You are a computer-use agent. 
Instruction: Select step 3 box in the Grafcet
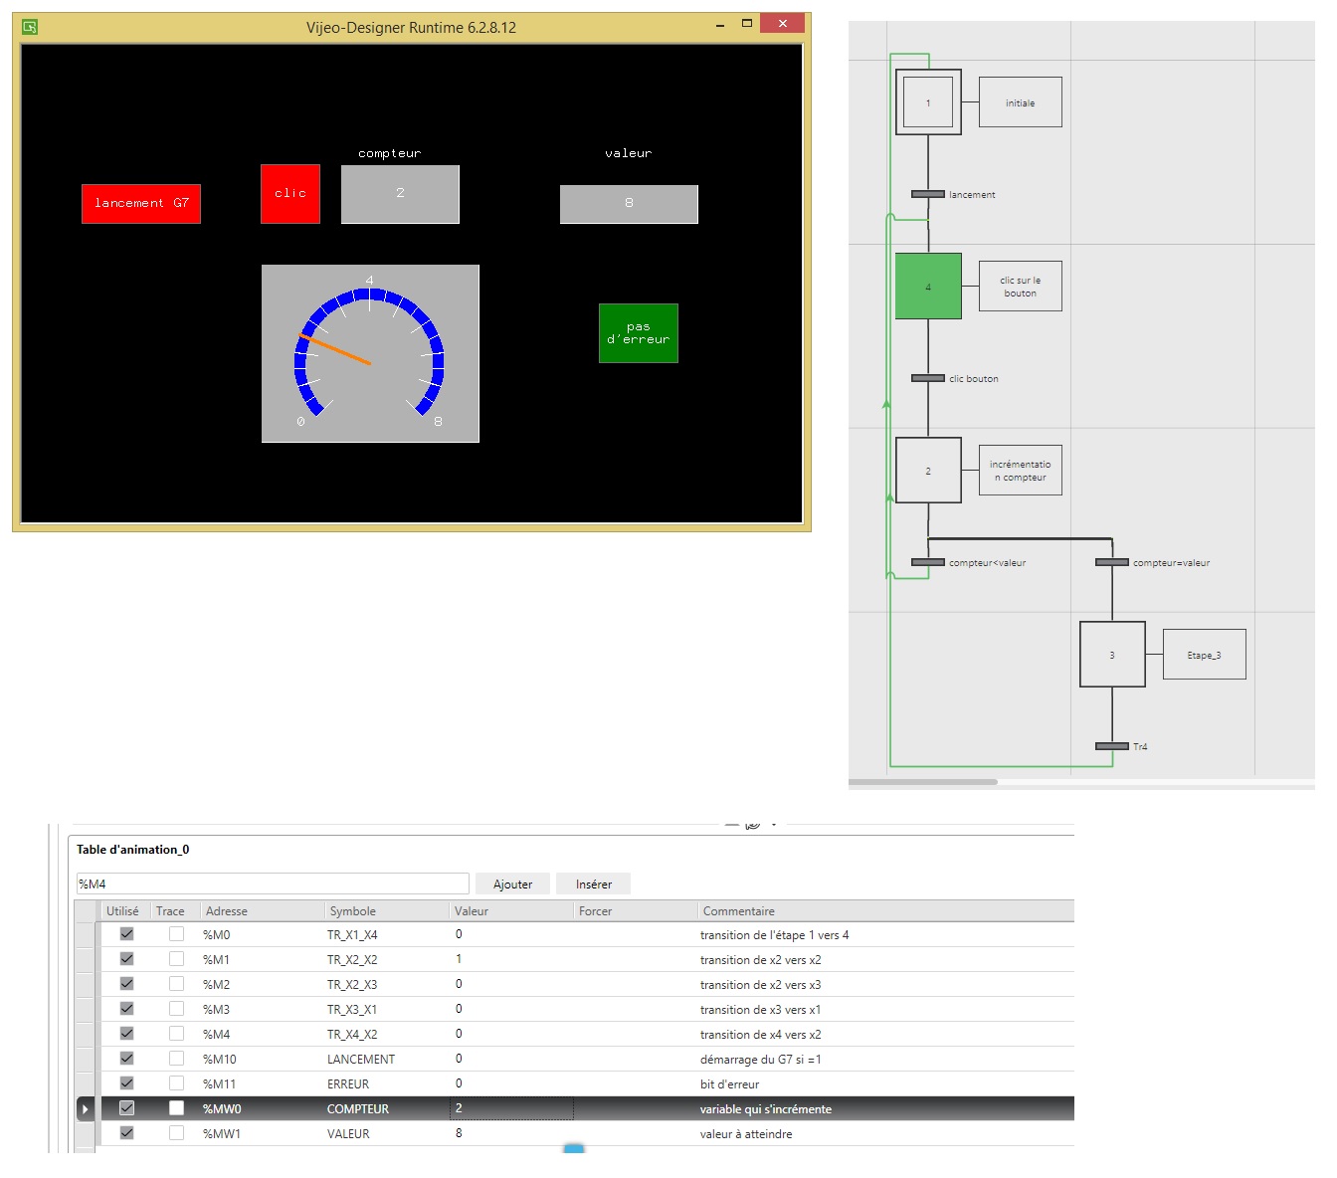coord(1112,655)
